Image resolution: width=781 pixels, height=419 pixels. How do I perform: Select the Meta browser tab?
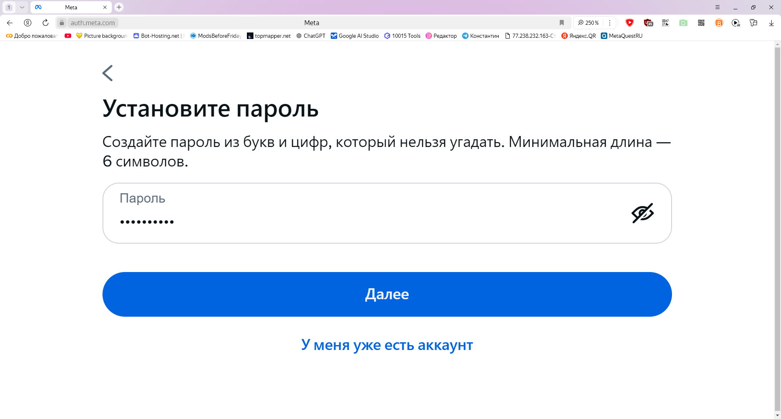click(71, 7)
